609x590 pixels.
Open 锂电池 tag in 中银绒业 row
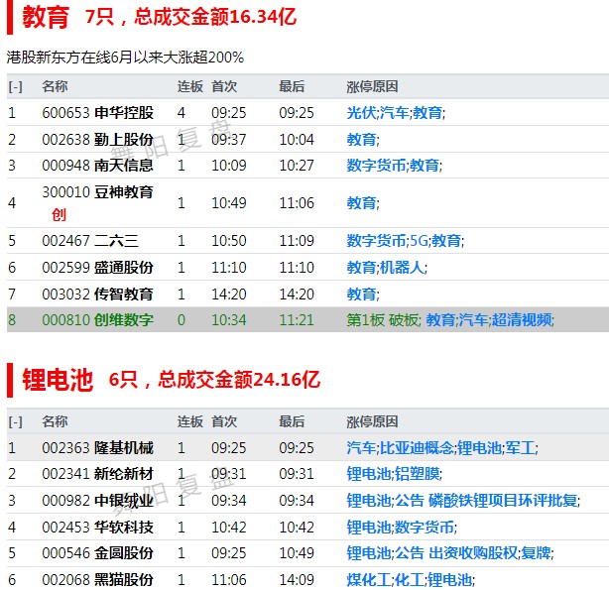point(369,501)
